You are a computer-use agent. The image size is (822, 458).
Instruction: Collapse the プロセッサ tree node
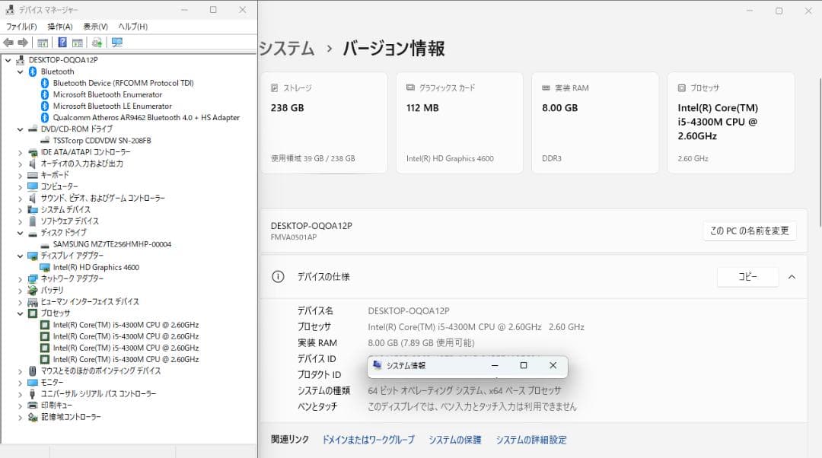(21, 313)
